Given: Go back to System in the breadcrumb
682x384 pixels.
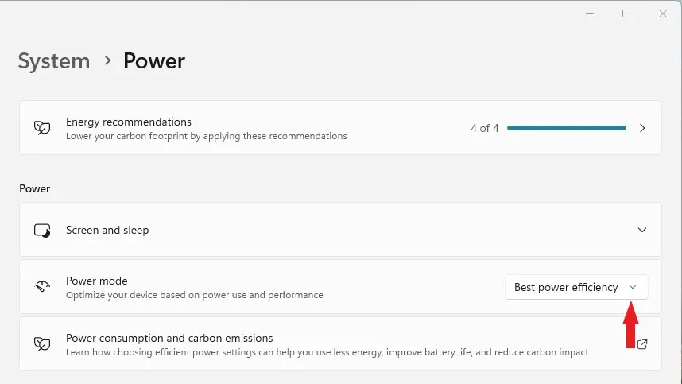Looking at the screenshot, I should (54, 61).
